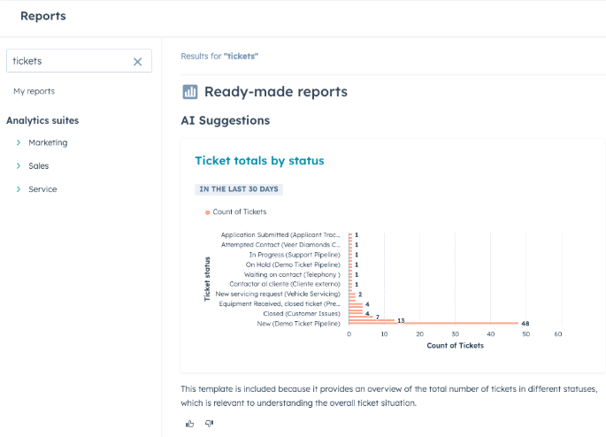This screenshot has height=437, width=606.
Task: Click label "Equipment Received, closed ticket (Pre..."
Action: click(x=280, y=304)
